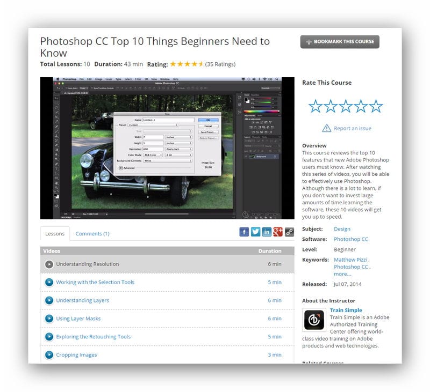Play the Understanding Layers lesson icon

(49, 300)
